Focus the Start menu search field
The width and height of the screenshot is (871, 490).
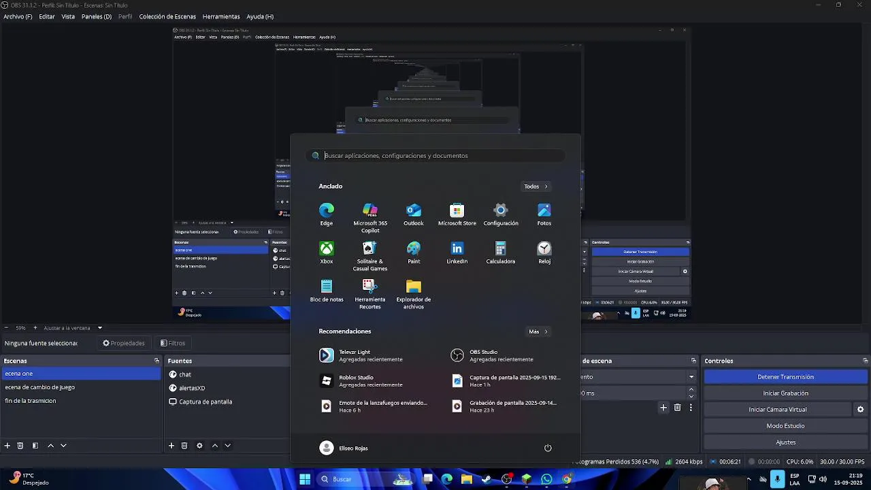435,156
